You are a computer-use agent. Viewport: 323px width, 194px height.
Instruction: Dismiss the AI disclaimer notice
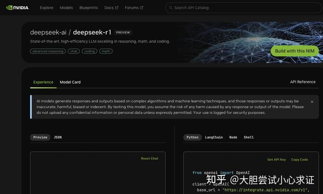pos(312,102)
